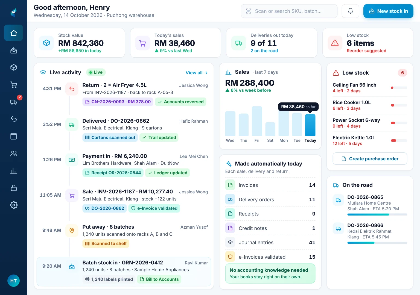Click the CN-2026-0093 credit note chip
Viewport: 420px width, 295px height.
(x=118, y=102)
